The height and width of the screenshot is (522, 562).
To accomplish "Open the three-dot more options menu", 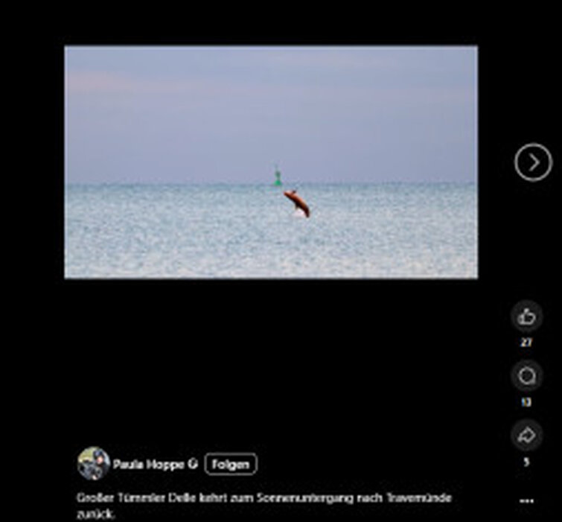I will coord(526,501).
